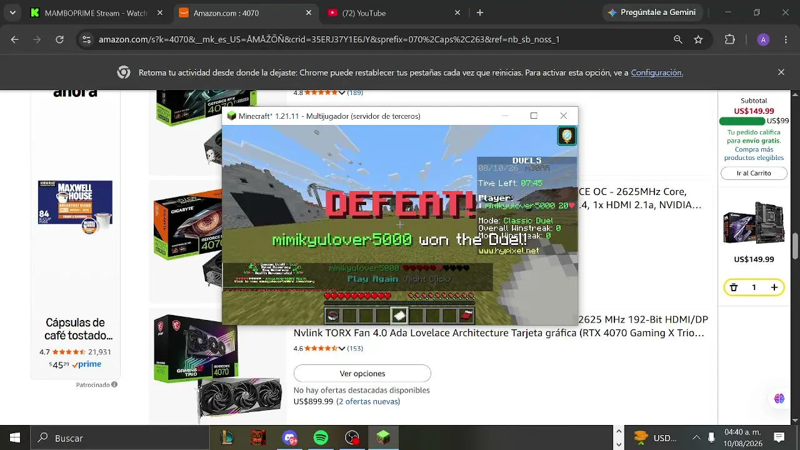Remove the cart item with the trash icon
Image resolution: width=800 pixels, height=450 pixels.
click(x=734, y=287)
